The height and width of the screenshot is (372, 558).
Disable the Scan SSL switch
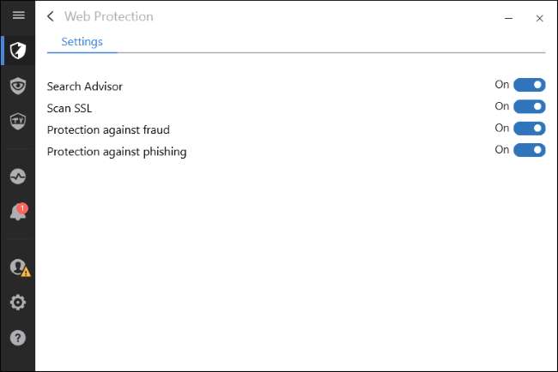529,106
